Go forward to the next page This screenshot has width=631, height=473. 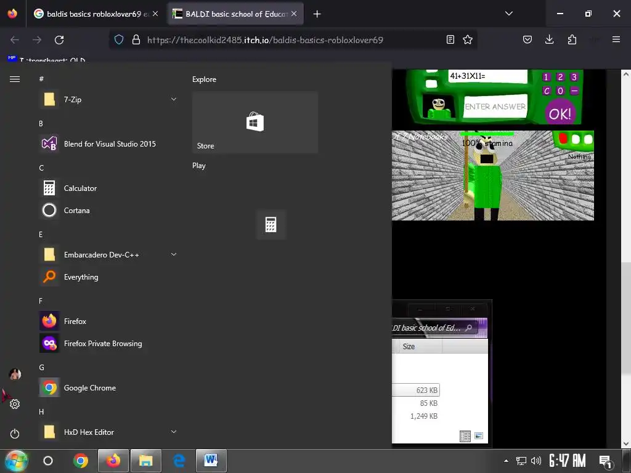coord(37,40)
